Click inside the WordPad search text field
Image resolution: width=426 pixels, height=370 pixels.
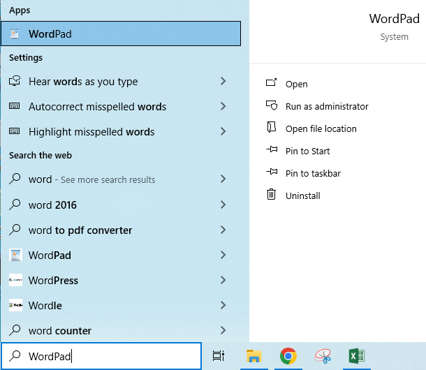(x=101, y=356)
